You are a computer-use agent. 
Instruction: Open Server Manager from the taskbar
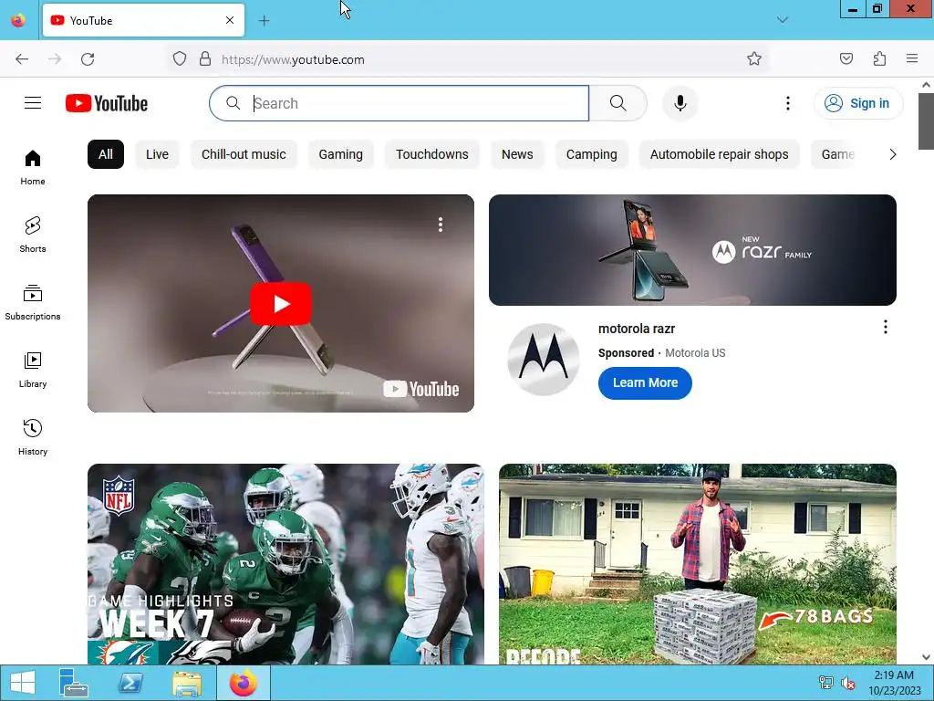[73, 683]
